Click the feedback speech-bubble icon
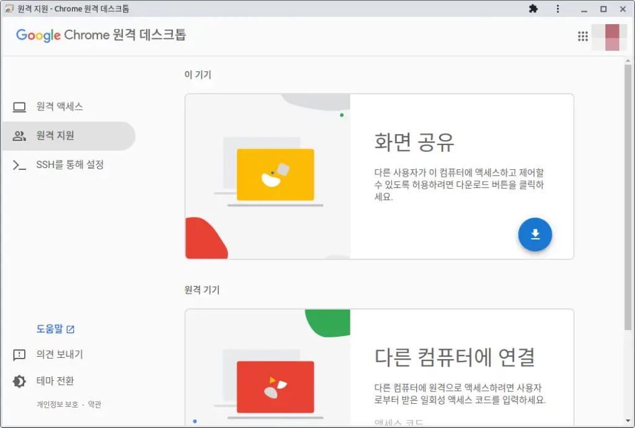635x428 pixels. (x=19, y=355)
